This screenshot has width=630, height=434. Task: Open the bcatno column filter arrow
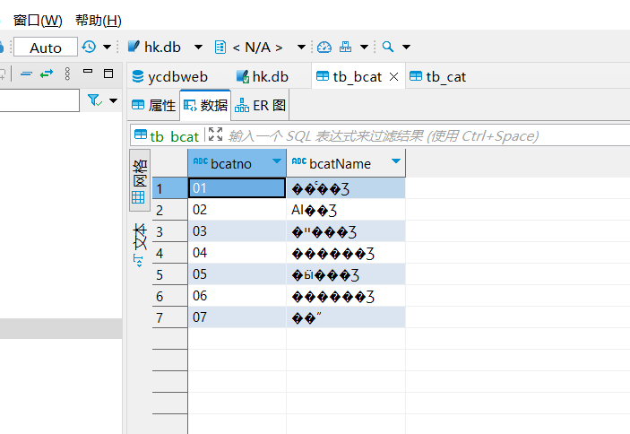(x=276, y=161)
